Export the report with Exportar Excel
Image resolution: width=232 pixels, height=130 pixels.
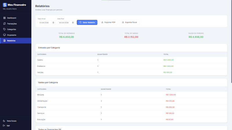click(129, 22)
